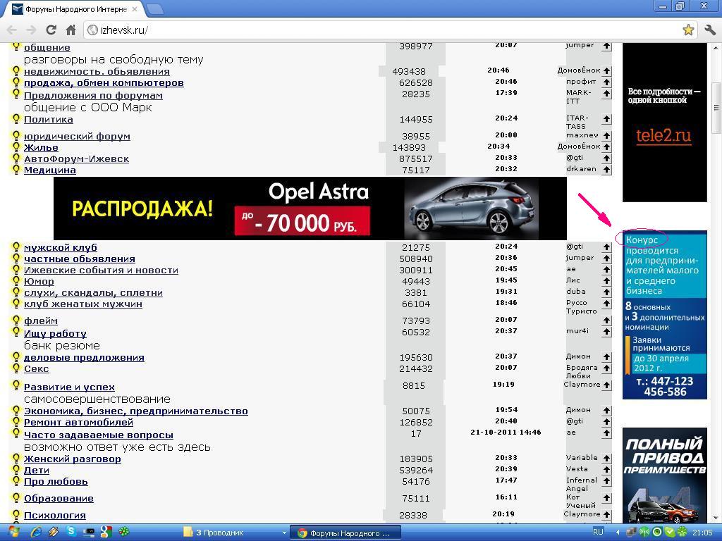Open the Ищу работу forum
Viewport: 722px width, 541px height.
55,333
